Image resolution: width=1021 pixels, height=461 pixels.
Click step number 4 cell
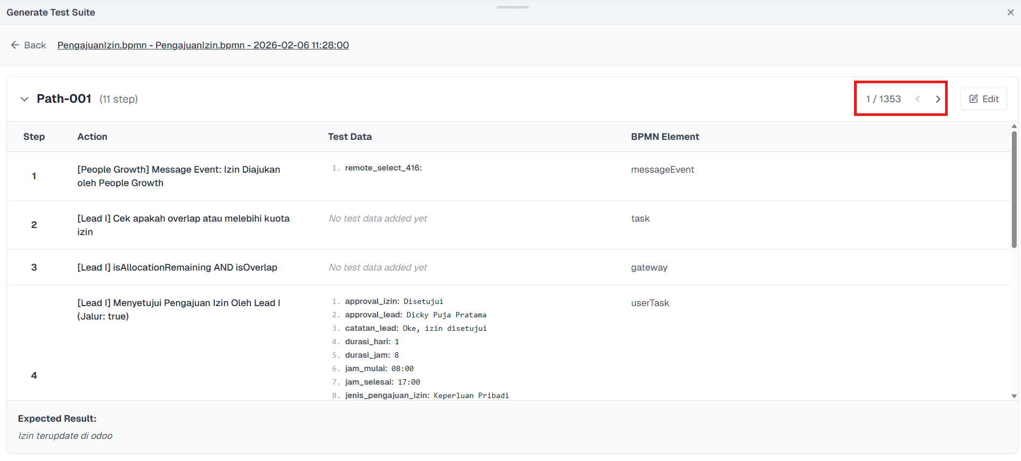pos(34,375)
